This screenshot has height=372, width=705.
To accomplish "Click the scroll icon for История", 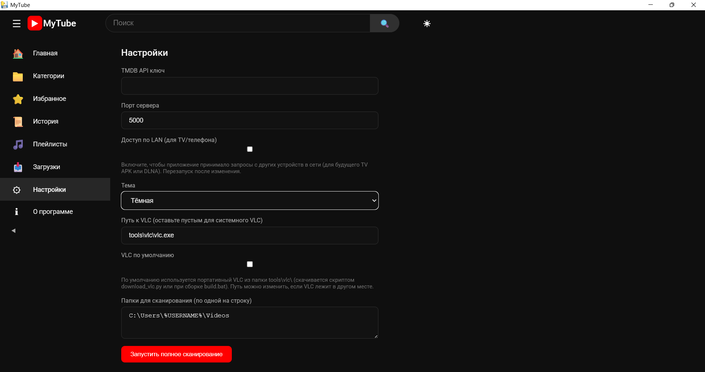I will coord(18,122).
